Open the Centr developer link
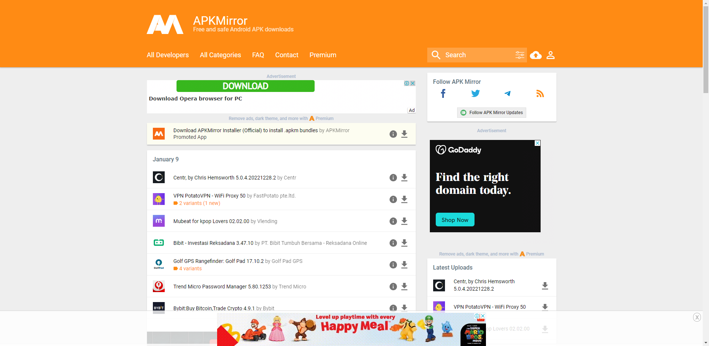The image size is (709, 346). (290, 178)
